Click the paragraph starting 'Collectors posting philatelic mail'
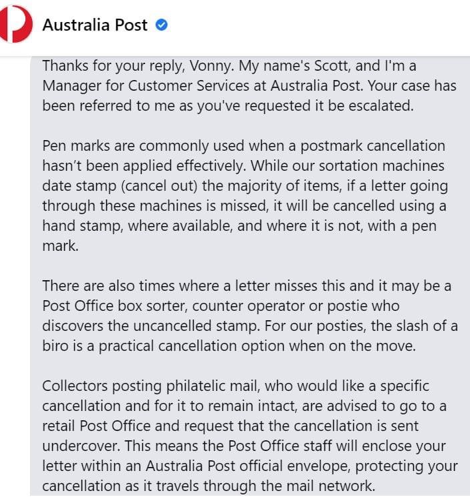The height and width of the screenshot is (497, 470). tap(250, 436)
